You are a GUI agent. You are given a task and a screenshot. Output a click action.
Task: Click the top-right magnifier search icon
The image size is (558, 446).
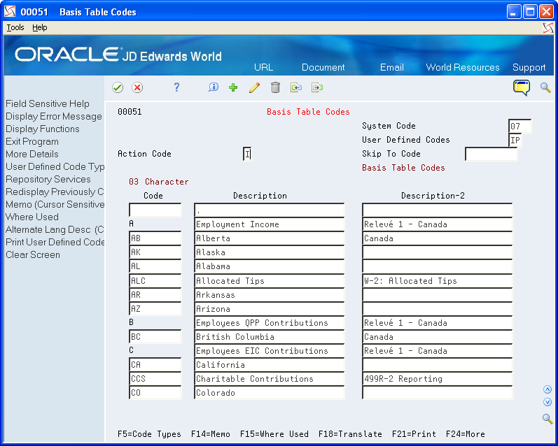pyautogui.click(x=545, y=87)
